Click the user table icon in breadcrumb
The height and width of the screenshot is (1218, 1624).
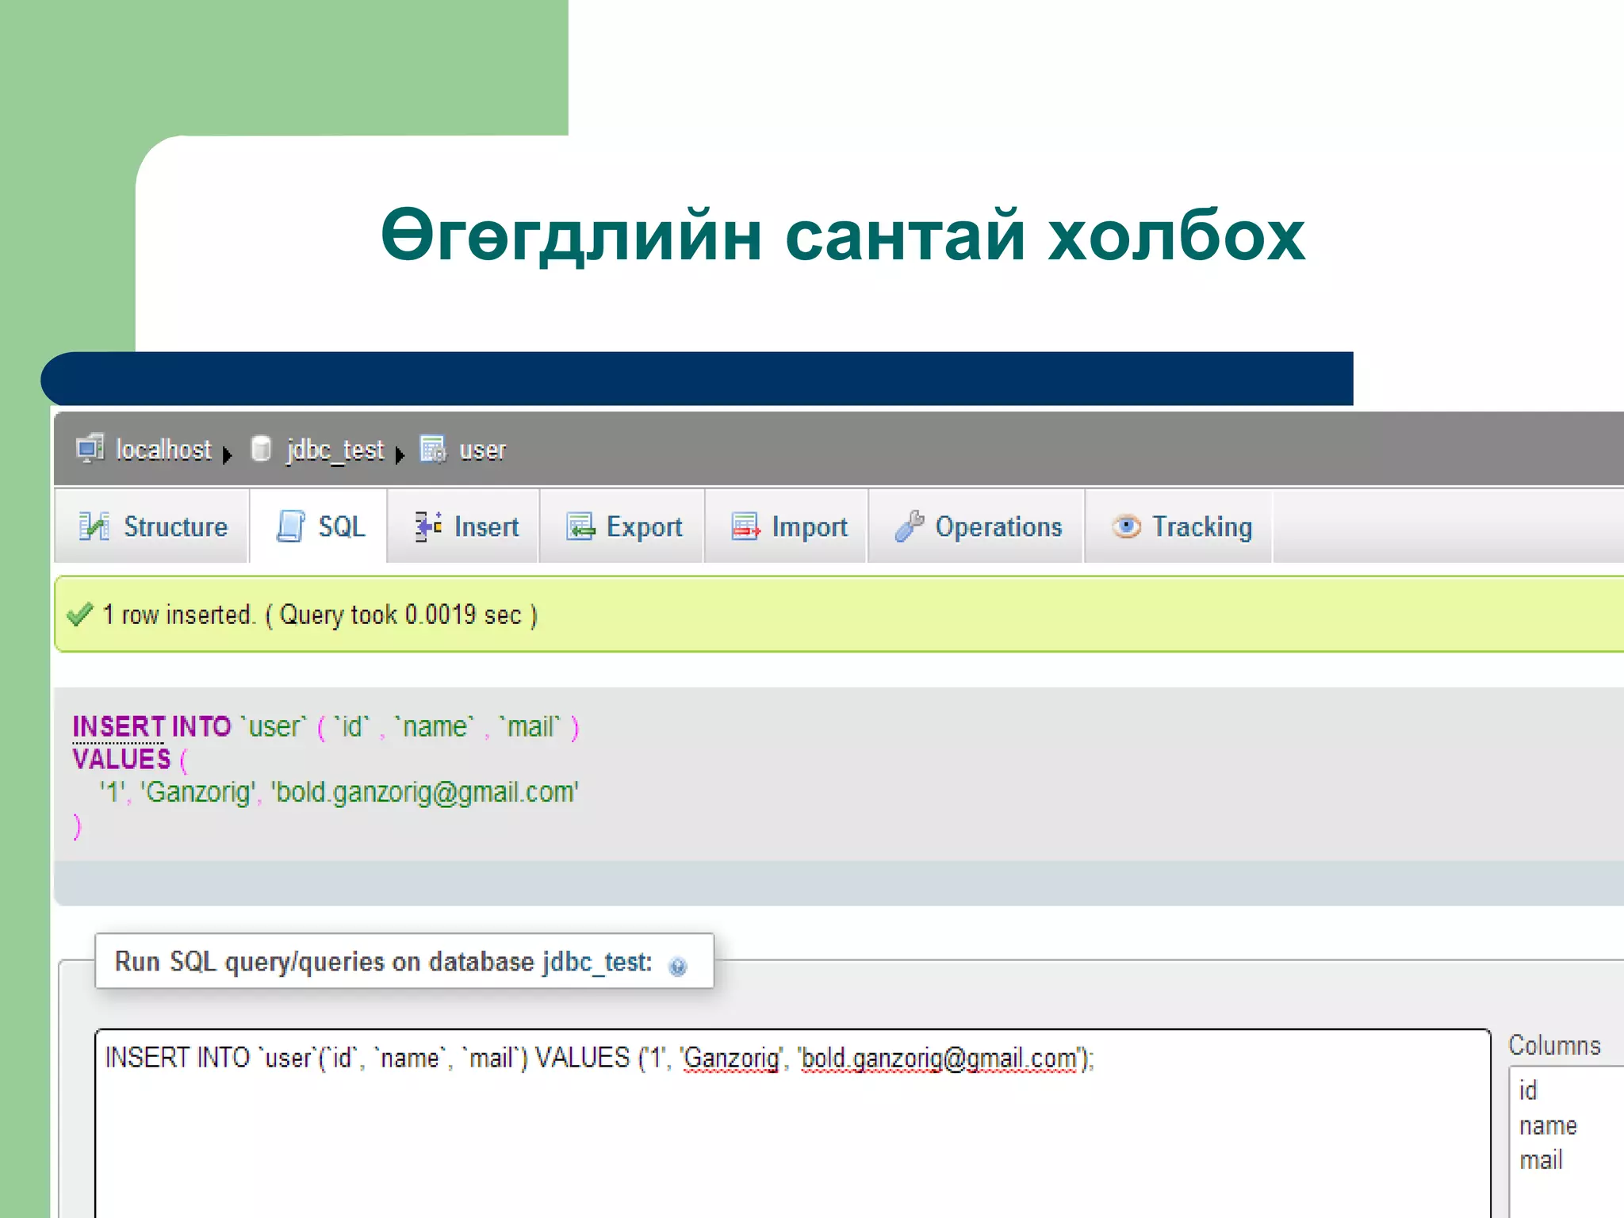click(433, 449)
